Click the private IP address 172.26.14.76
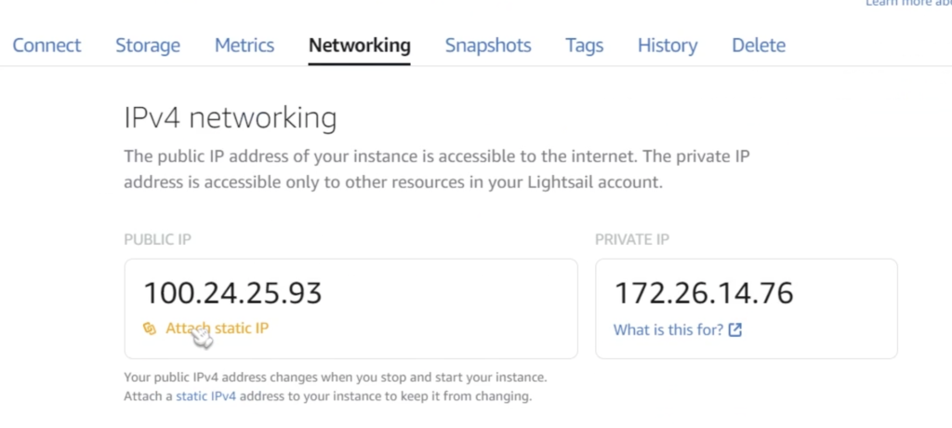The height and width of the screenshot is (428, 952). pos(704,293)
